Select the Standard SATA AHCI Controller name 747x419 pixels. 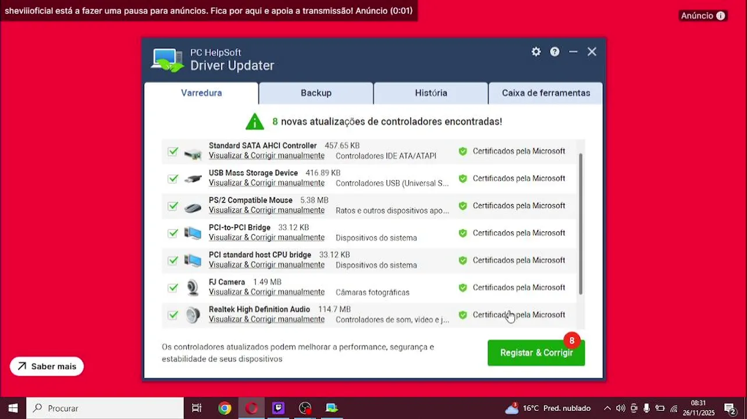pyautogui.click(x=262, y=146)
